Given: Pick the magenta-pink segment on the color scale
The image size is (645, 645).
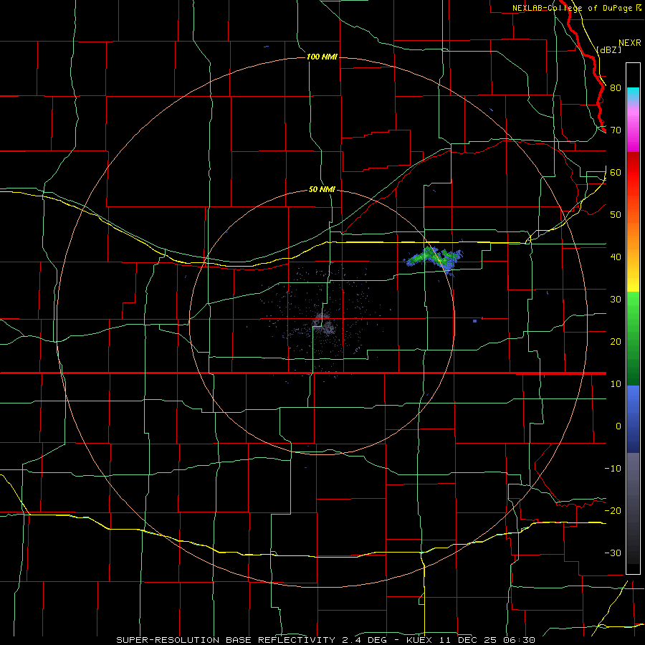Looking at the screenshot, I should pyautogui.click(x=633, y=128).
